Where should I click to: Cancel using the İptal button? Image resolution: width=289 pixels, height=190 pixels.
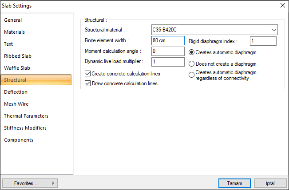tap(270, 183)
